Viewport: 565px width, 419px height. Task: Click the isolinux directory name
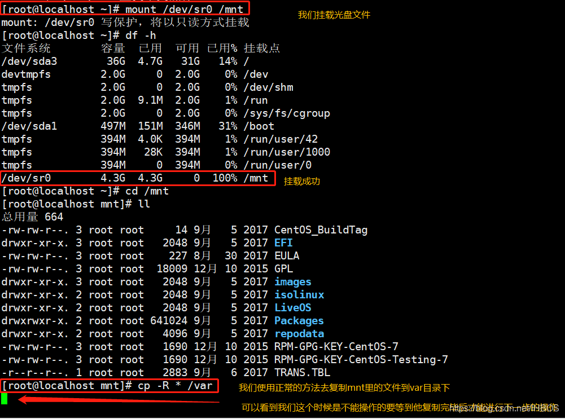(x=299, y=294)
